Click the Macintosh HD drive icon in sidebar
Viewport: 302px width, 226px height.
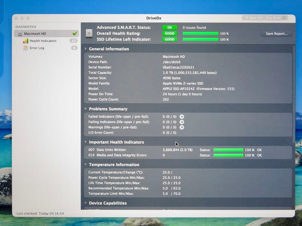click(x=20, y=34)
